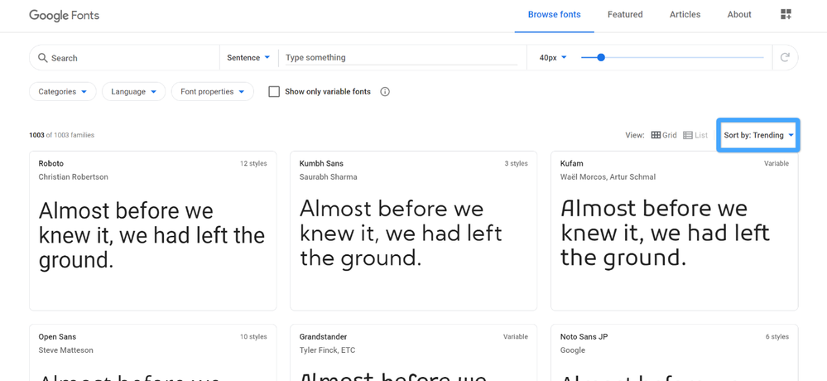
Task: Switch to Grid view
Action: pyautogui.click(x=664, y=135)
